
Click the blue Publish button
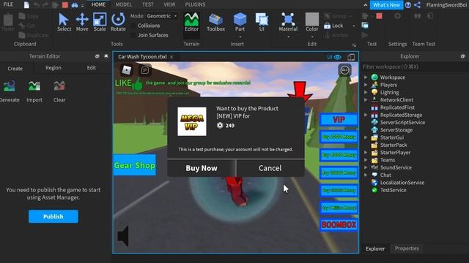click(x=53, y=216)
